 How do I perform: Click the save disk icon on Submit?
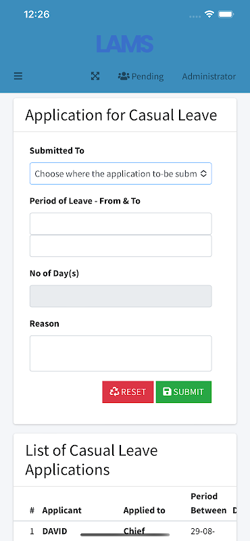point(168,392)
